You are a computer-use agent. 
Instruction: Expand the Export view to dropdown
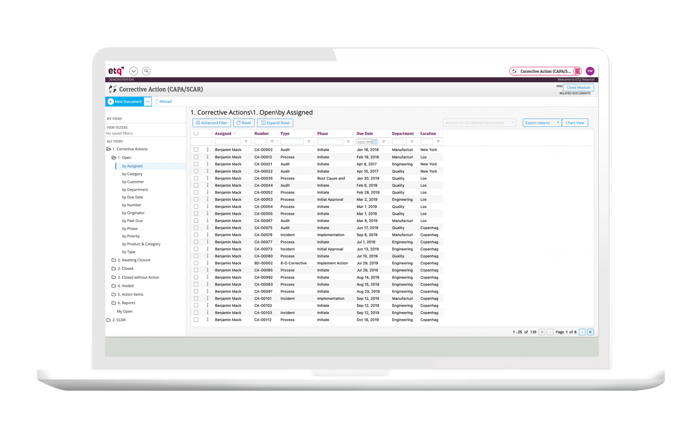click(558, 123)
